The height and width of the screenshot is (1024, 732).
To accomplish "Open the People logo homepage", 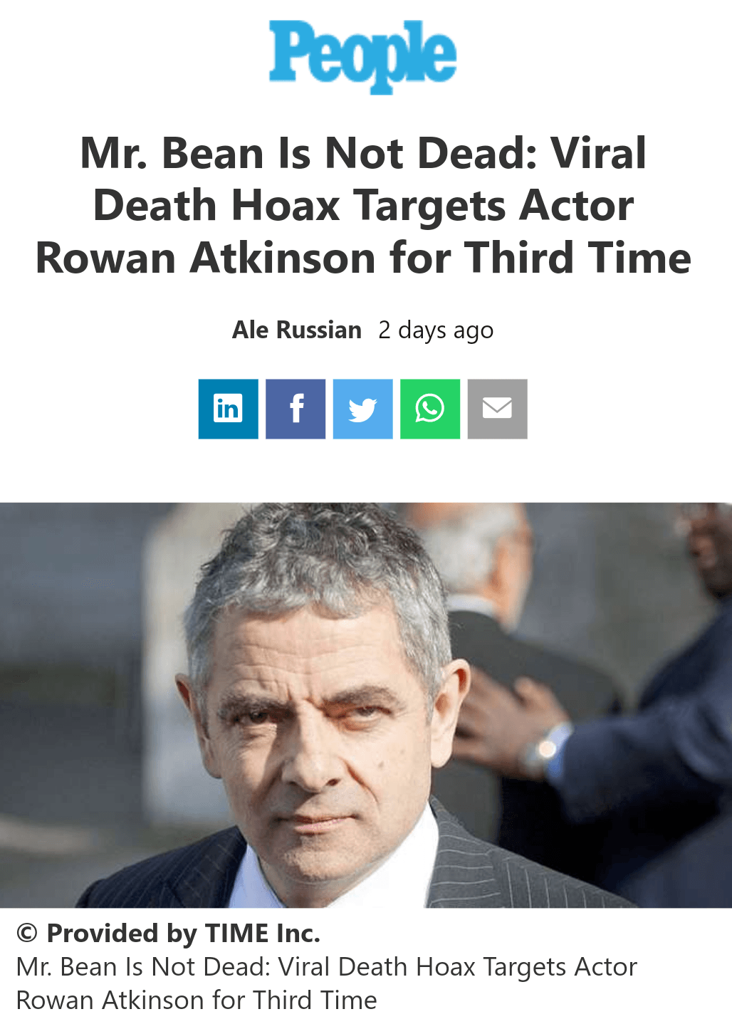I will tap(362, 57).
